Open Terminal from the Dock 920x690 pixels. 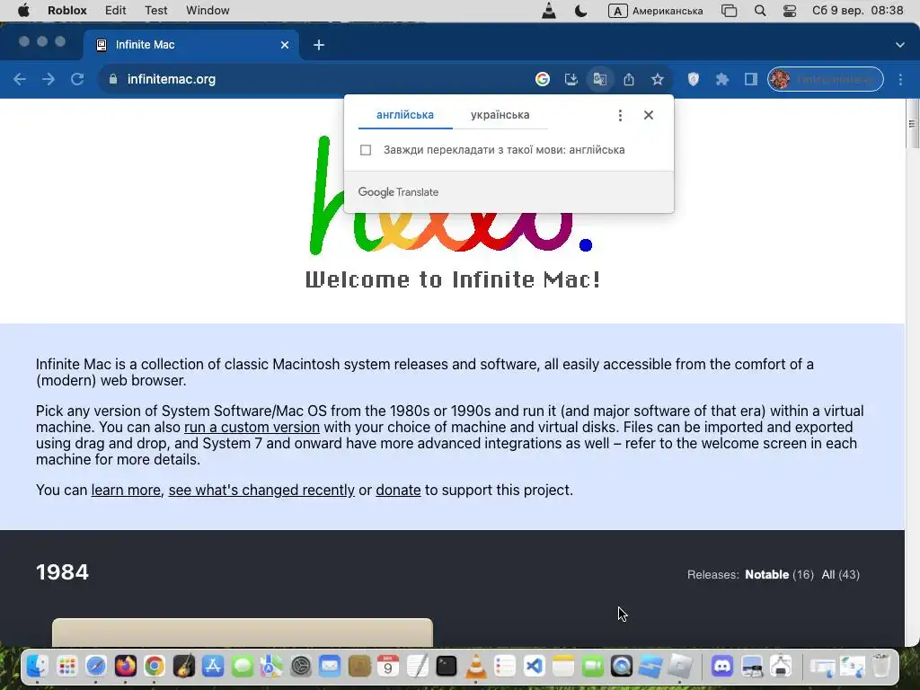click(x=447, y=667)
